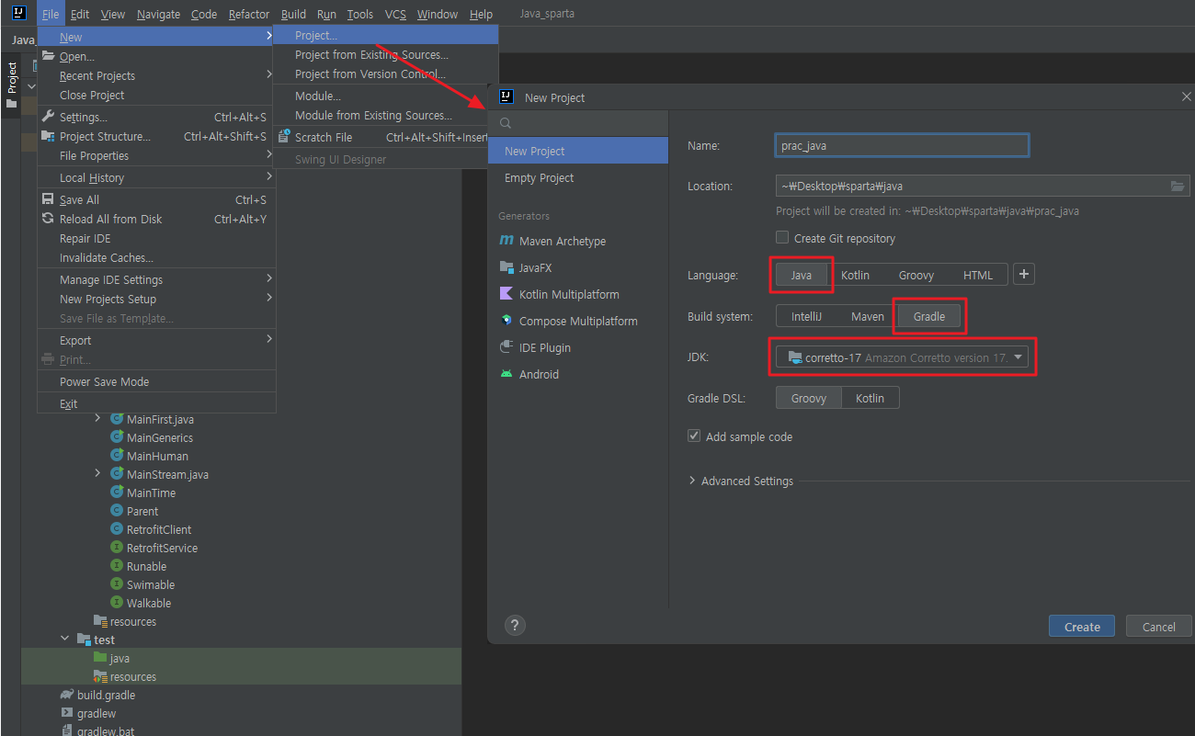Click Invalidate Caches menu item
This screenshot has height=736, width=1195.
(x=156, y=257)
